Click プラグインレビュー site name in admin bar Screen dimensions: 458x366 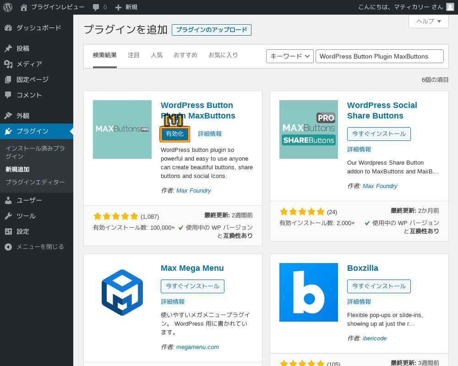(58, 7)
